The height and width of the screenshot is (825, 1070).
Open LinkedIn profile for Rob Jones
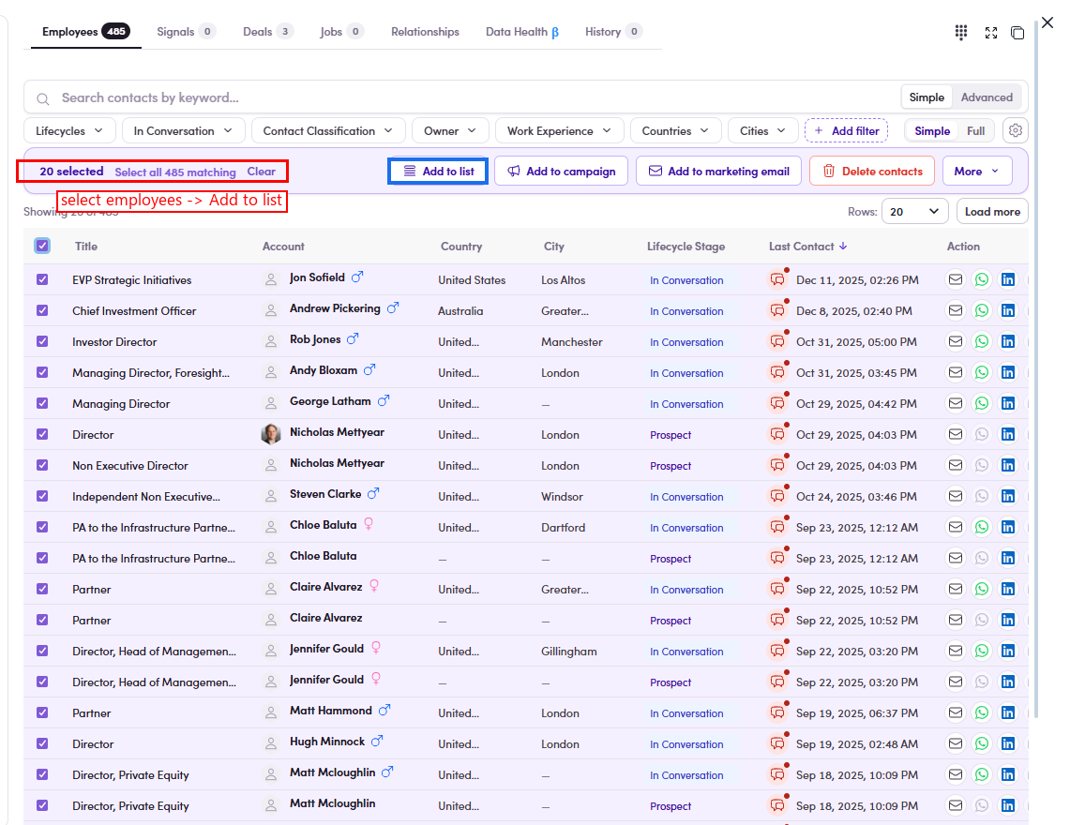click(x=1007, y=341)
